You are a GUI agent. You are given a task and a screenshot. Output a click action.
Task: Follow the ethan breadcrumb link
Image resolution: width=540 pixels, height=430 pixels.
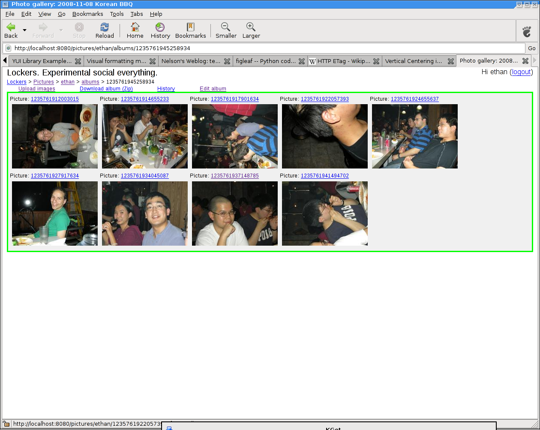[68, 82]
